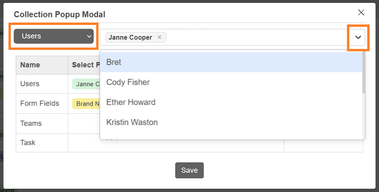The width and height of the screenshot is (379, 192).
Task: Close the Collection Popup Modal
Action: (x=361, y=13)
